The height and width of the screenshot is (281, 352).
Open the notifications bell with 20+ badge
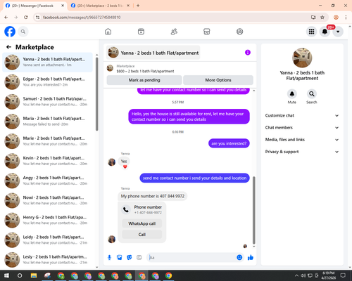pyautogui.click(x=325, y=32)
